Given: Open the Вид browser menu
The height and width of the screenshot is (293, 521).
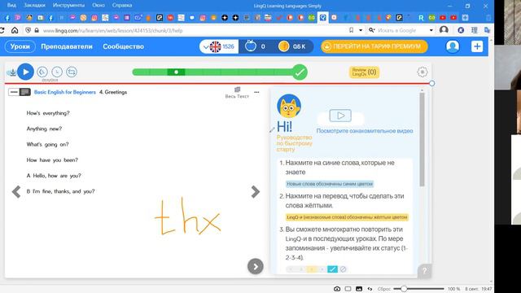Looking at the screenshot, I should 11,6.
